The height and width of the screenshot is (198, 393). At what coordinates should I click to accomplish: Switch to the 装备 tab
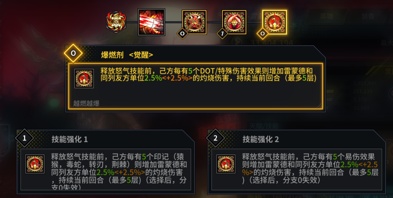[368, 16]
